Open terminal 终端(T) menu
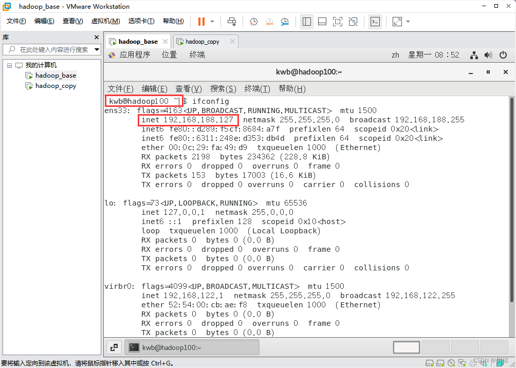516x368 pixels. tap(257, 88)
